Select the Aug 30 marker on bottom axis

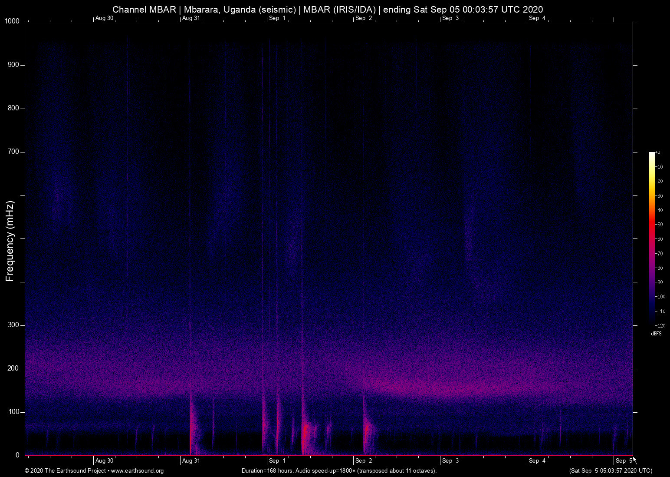click(x=104, y=460)
